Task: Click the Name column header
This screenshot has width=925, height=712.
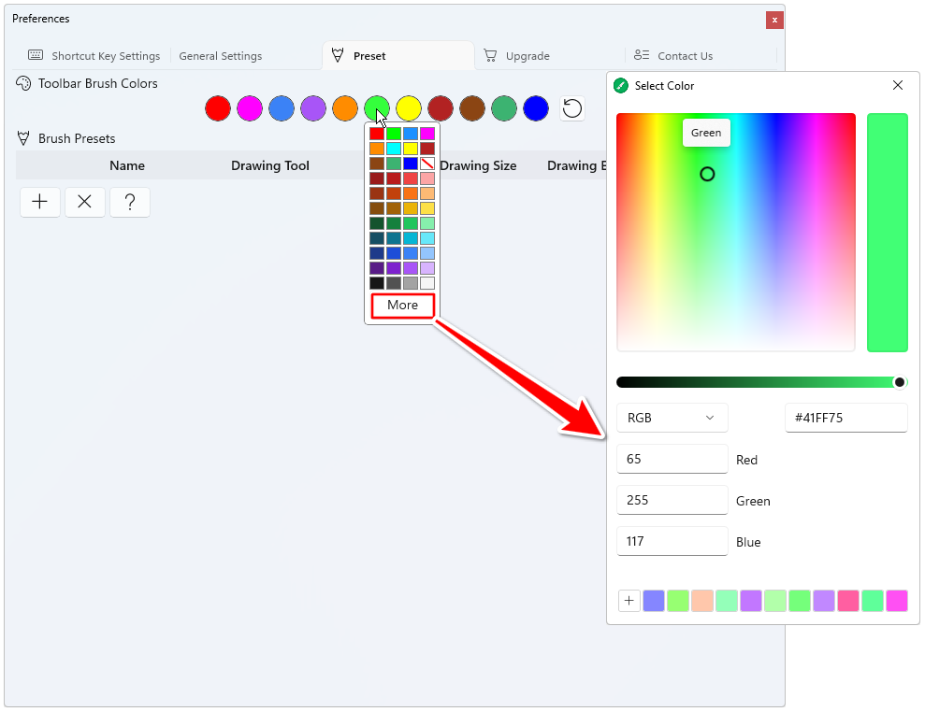Action: coord(127,165)
